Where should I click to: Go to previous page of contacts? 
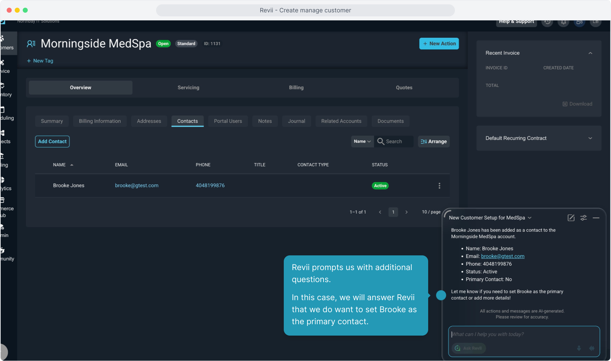tap(380, 212)
